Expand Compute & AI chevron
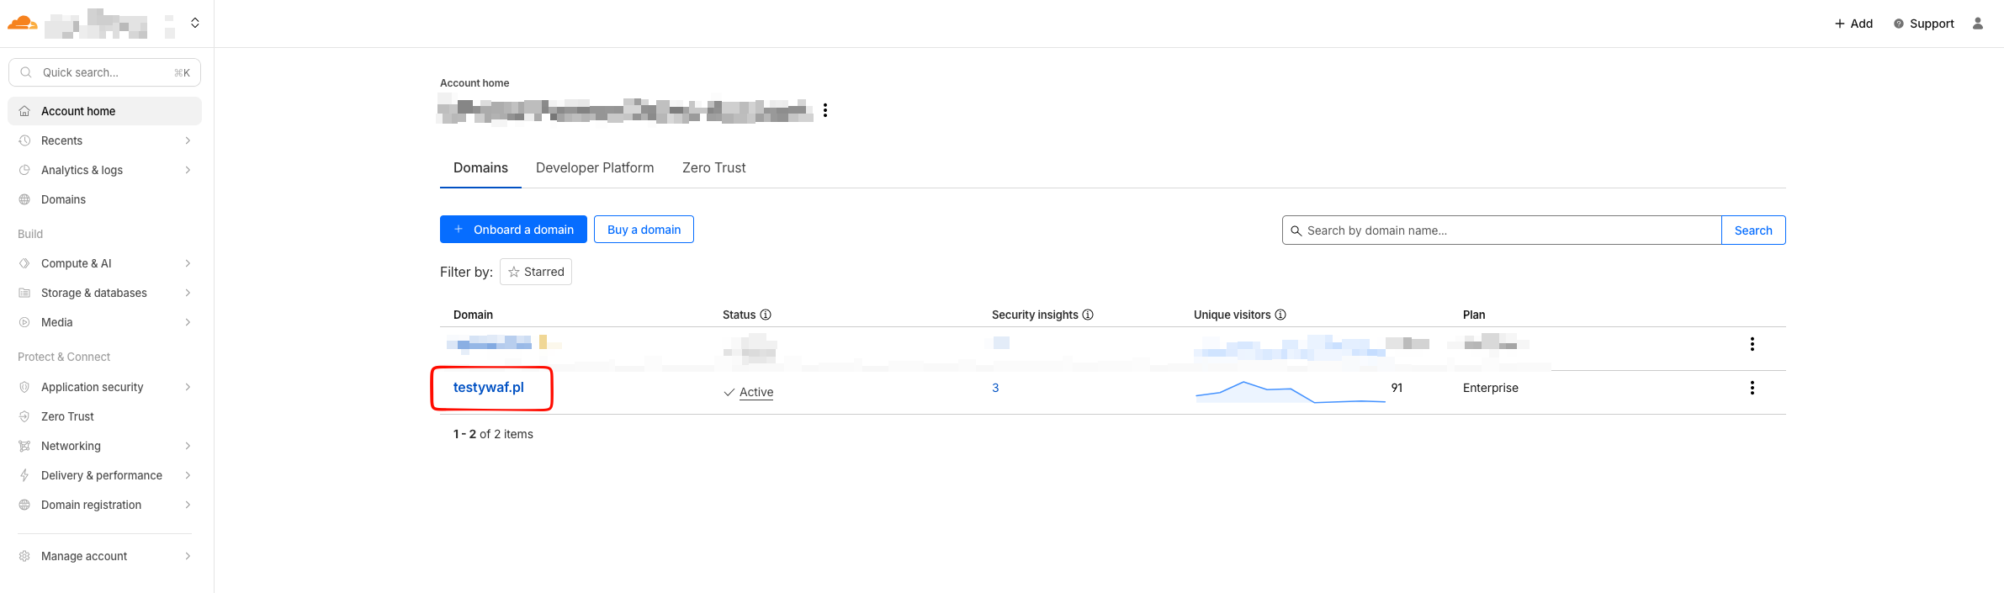The height and width of the screenshot is (593, 2004). tap(188, 263)
